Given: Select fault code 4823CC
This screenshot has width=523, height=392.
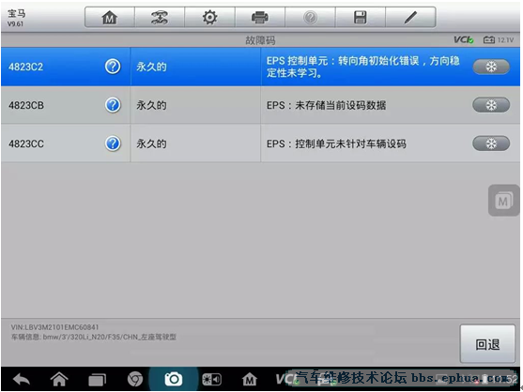Looking at the screenshot, I should [x=26, y=144].
